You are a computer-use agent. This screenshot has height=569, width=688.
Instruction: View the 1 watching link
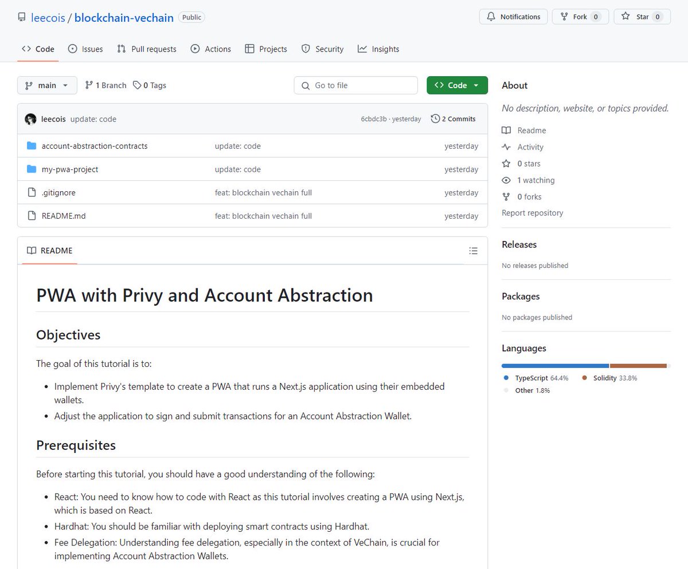[528, 180]
